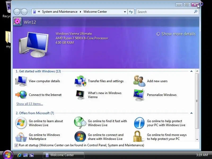212x159 pixels.
Task: Click the breadcrumb arrow after System and Maintenance
Action: tap(81, 12)
